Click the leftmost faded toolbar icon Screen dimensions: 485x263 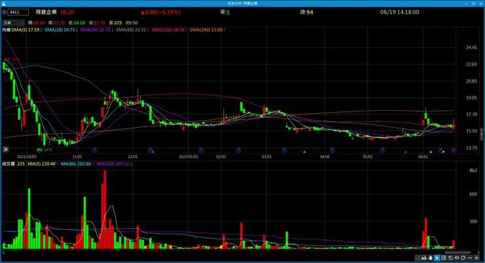point(417,258)
